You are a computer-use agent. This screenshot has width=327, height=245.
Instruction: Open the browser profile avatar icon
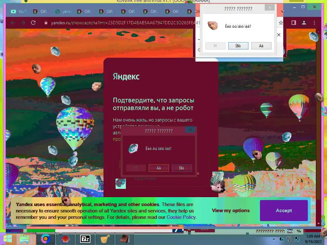(x=304, y=23)
